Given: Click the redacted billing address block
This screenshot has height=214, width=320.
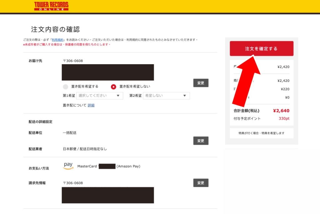Looking at the screenshot, I should 108,195.
